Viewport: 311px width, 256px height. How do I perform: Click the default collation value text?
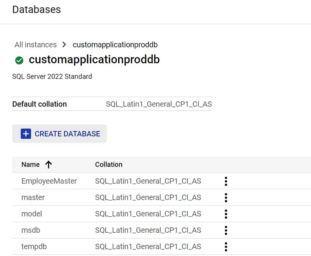159,104
